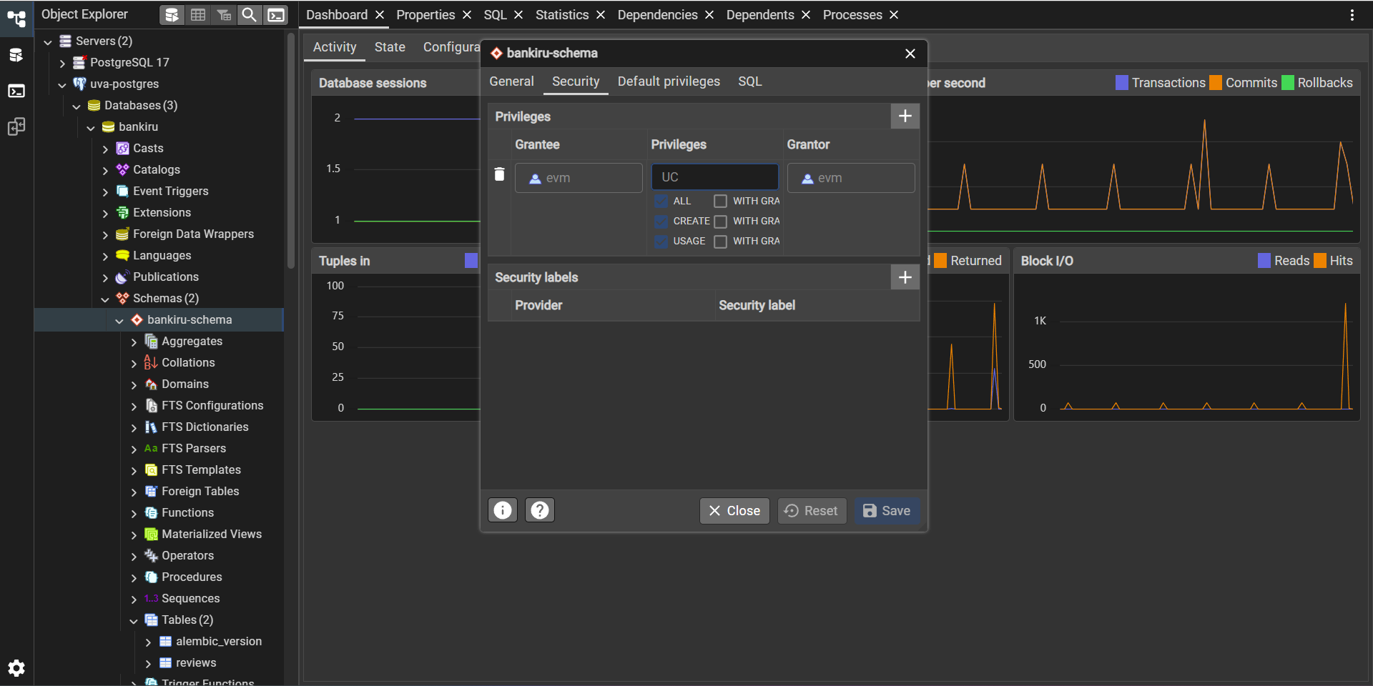Delete the evm privilege row
The height and width of the screenshot is (686, 1373).
pos(499,174)
